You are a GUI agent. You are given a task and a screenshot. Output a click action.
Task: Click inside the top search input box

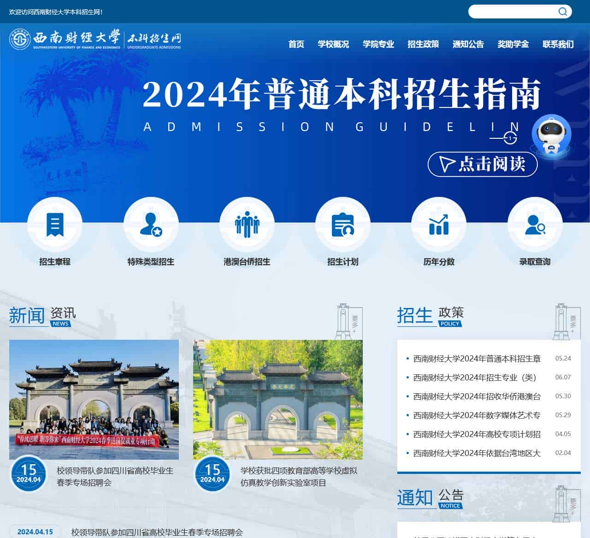[x=512, y=12]
